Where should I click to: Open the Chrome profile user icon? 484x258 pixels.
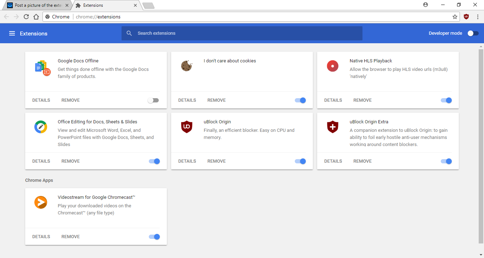(426, 5)
